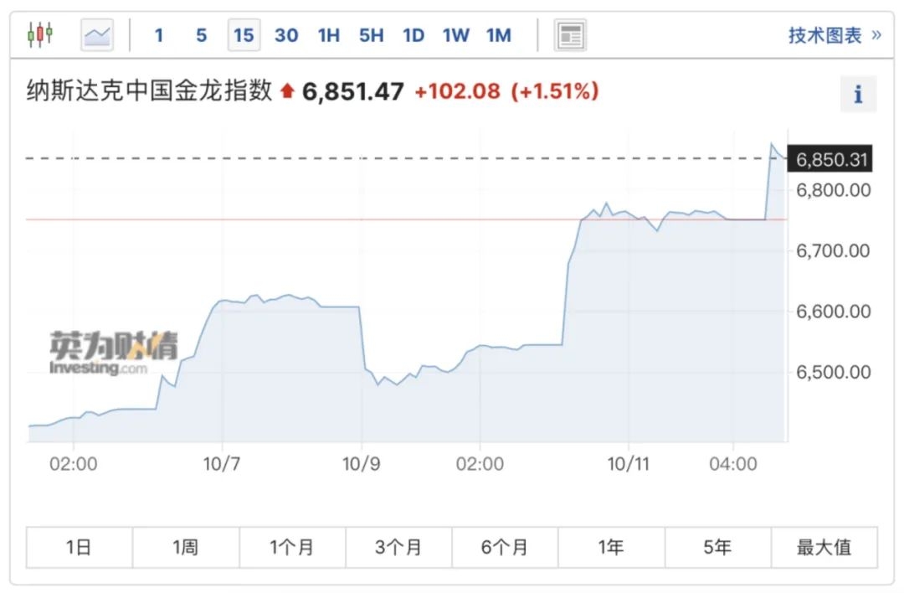Select the 15 minute interval

click(244, 35)
